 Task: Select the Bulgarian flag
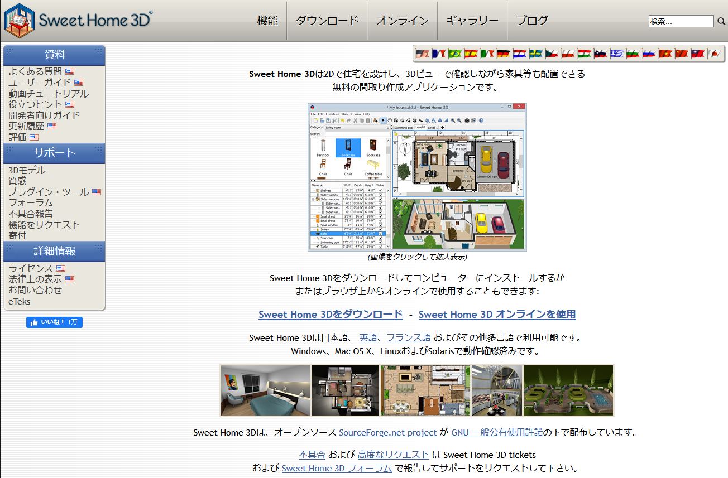[x=633, y=54]
